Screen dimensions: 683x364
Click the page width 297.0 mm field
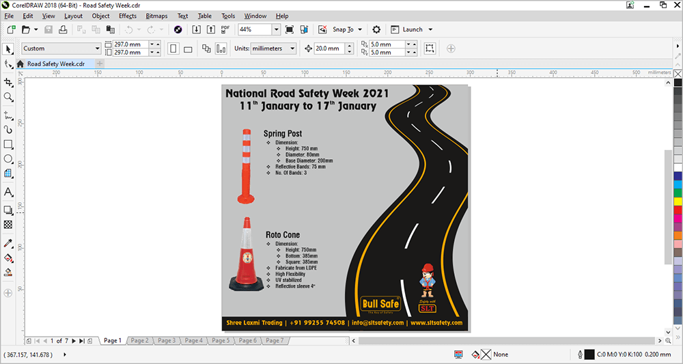pos(130,44)
